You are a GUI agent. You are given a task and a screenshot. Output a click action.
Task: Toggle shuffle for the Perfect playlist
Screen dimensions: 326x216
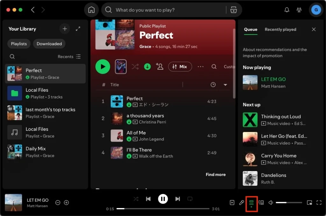tap(135, 67)
